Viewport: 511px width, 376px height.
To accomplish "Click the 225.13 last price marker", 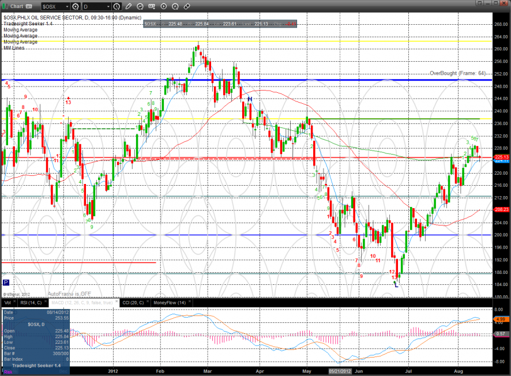I will click(501, 157).
